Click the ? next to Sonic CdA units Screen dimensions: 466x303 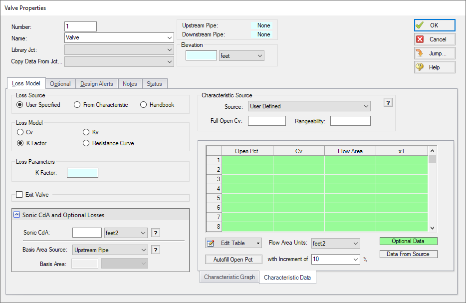coord(155,233)
